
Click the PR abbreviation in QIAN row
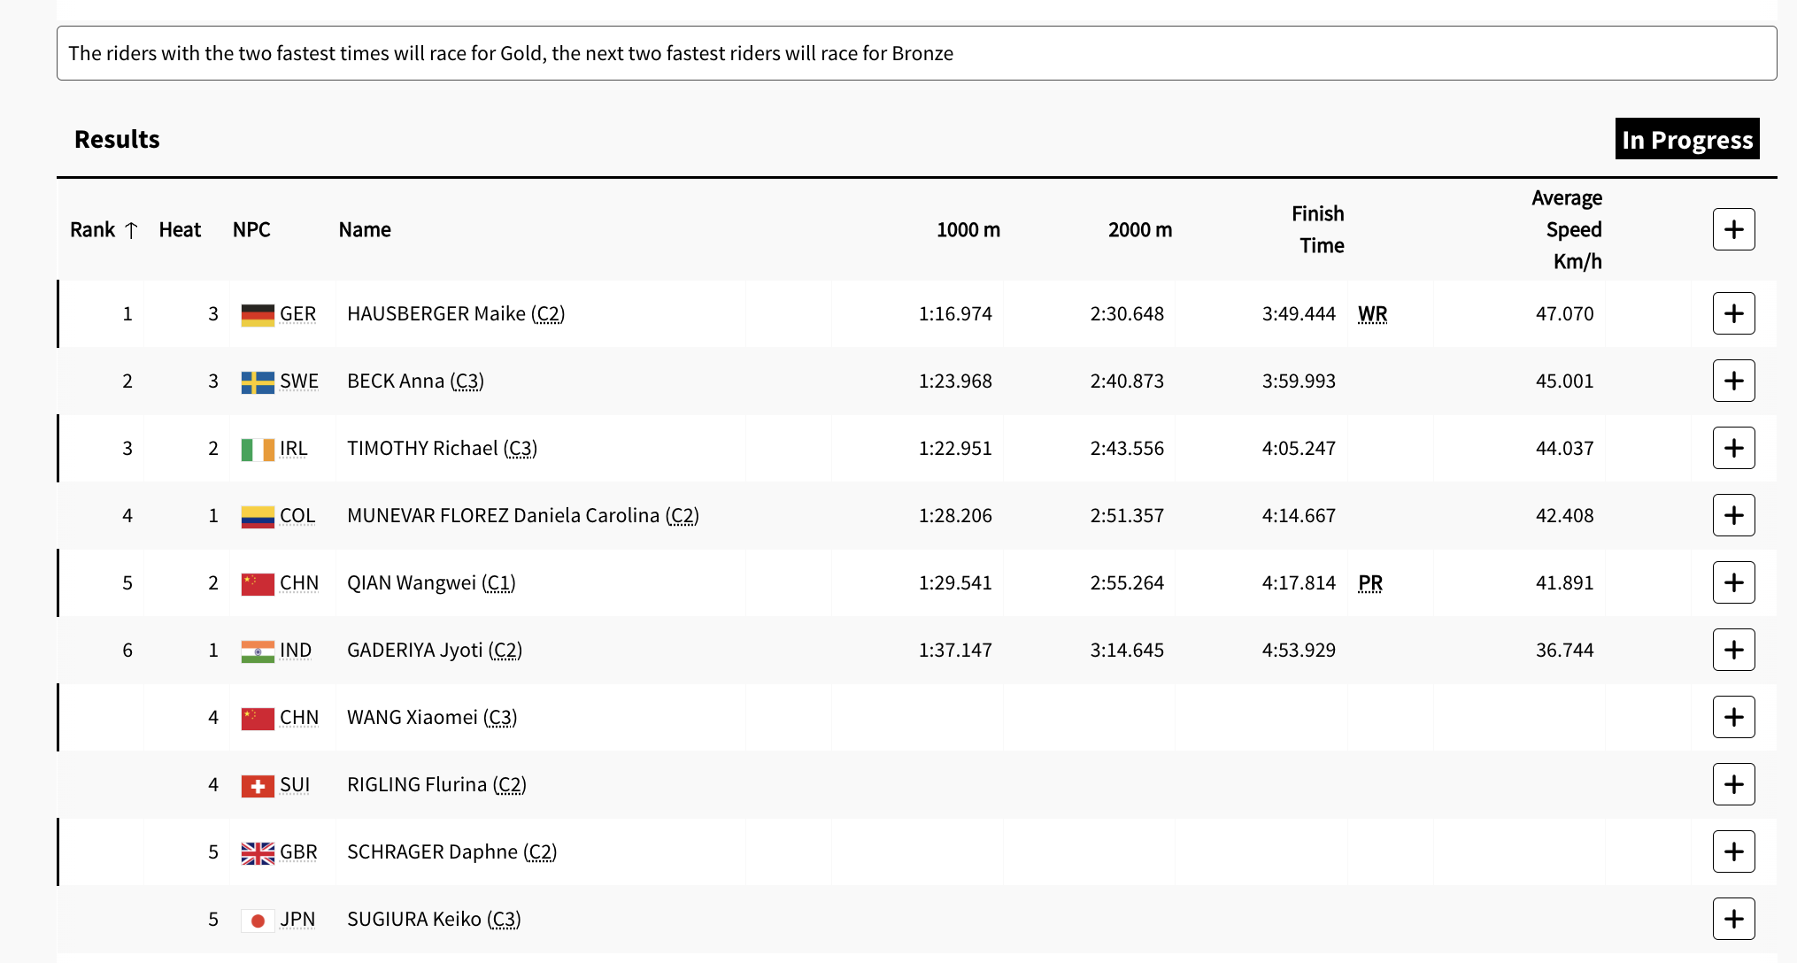tap(1369, 583)
